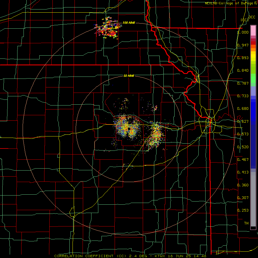258x258 pixels.
Task: Click the 0.893 scale value
Action: click(x=243, y=58)
